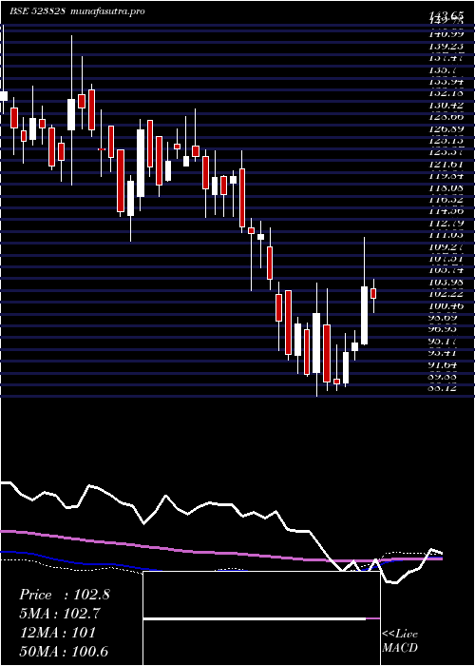This screenshot has height=666, width=475.
Task: Click the white MACD box at the bottom
Action: click(x=261, y=618)
